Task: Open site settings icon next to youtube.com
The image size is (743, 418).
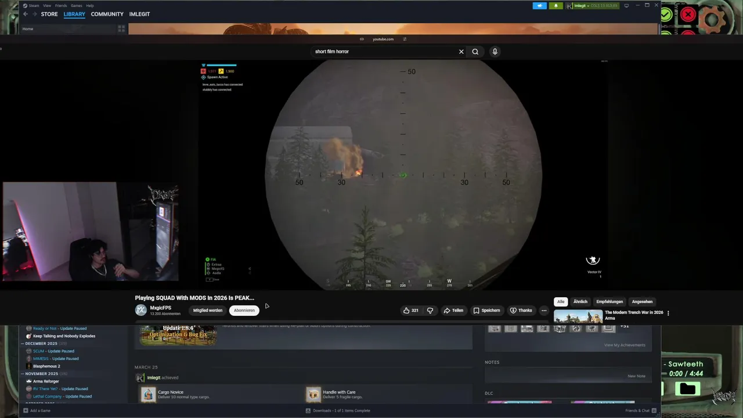Action: (405, 39)
